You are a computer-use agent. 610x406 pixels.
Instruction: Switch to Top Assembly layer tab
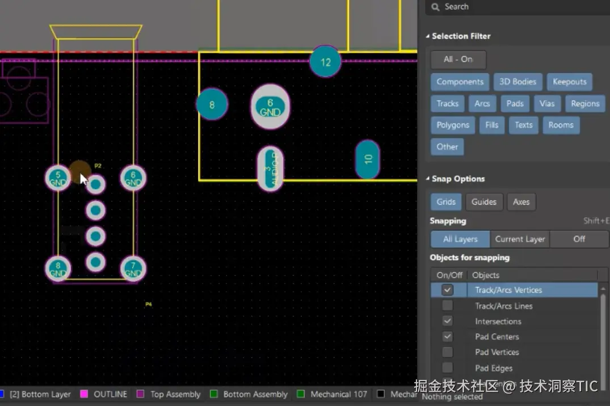(175, 394)
